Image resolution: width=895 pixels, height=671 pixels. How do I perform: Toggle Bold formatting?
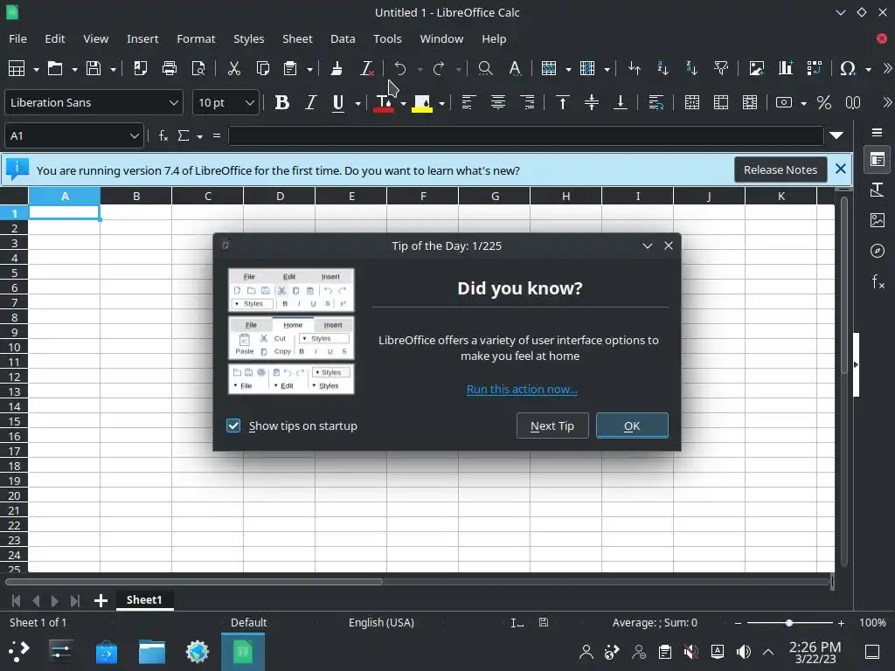pyautogui.click(x=282, y=103)
